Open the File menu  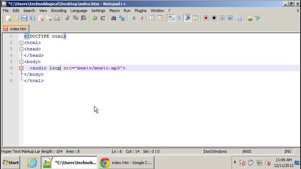point(6,10)
